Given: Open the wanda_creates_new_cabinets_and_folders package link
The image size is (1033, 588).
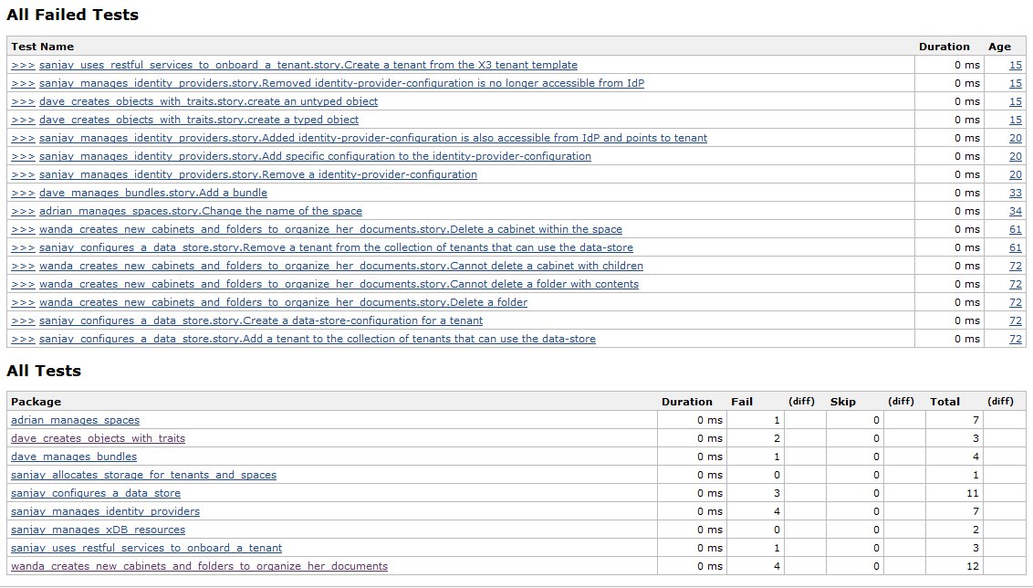Looking at the screenshot, I should point(199,566).
